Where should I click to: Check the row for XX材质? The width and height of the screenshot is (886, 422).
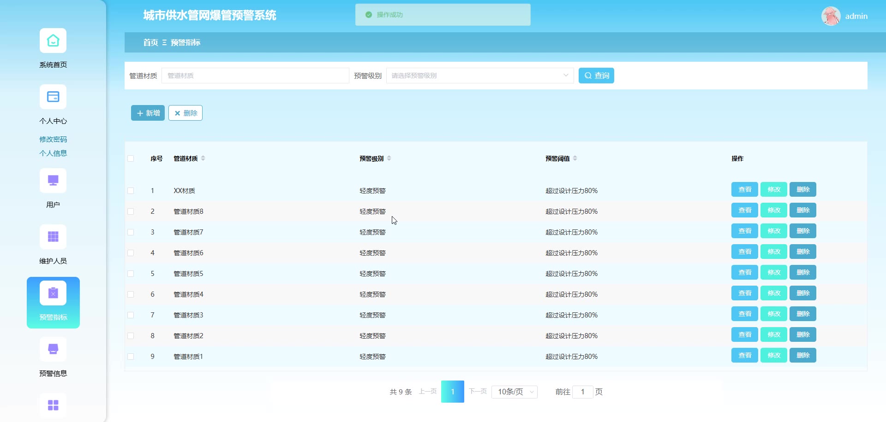[131, 191]
